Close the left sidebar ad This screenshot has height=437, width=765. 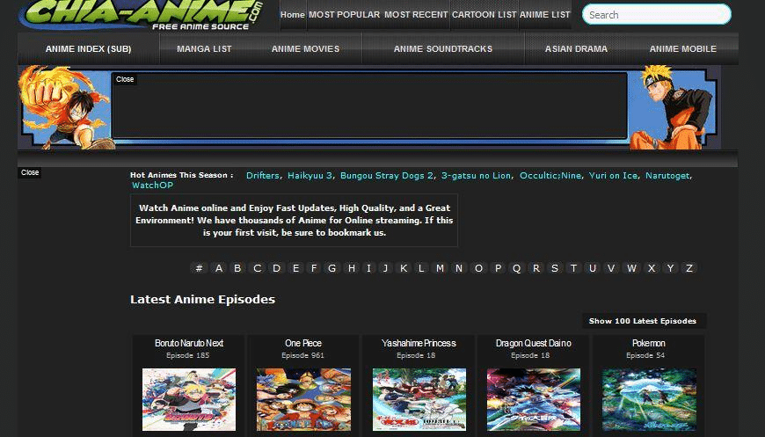pos(30,172)
